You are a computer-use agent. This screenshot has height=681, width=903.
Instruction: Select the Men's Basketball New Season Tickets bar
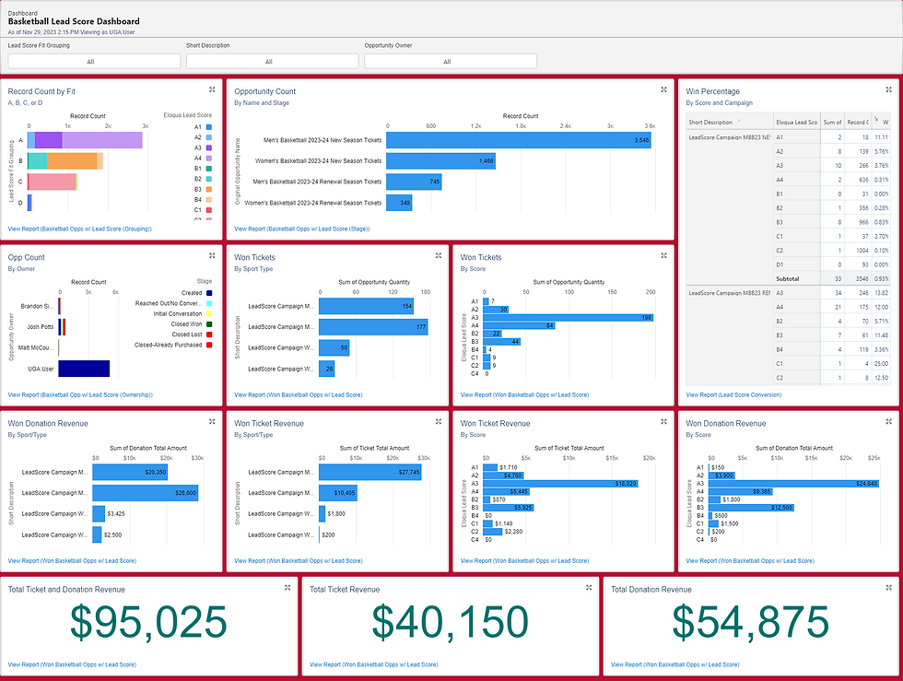[x=519, y=140]
